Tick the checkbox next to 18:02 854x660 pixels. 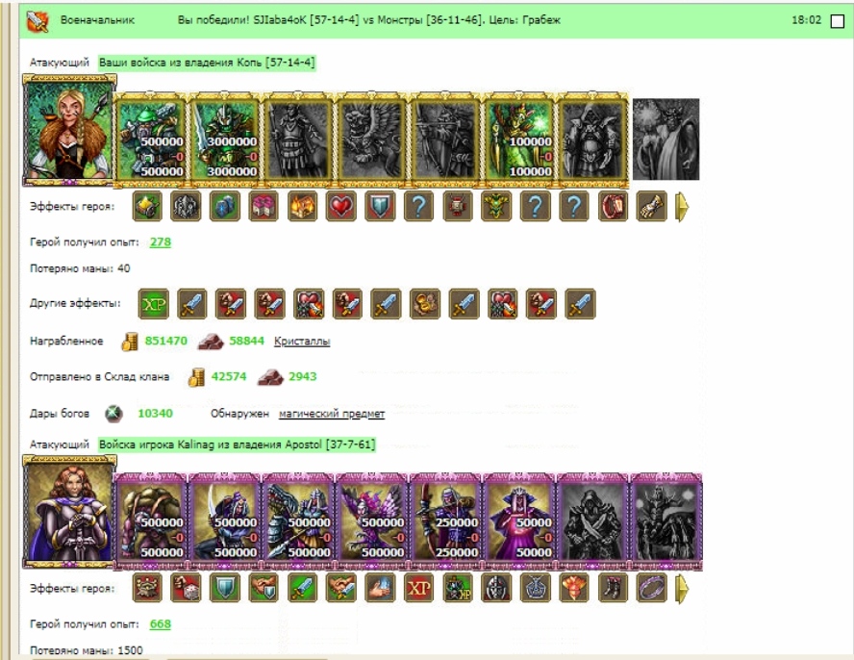tap(837, 21)
